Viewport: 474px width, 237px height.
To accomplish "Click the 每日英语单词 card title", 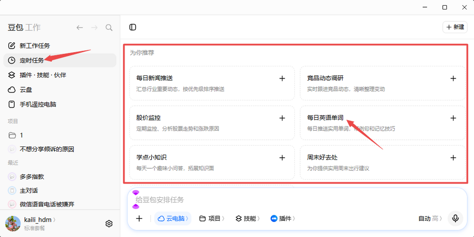I will [325, 118].
